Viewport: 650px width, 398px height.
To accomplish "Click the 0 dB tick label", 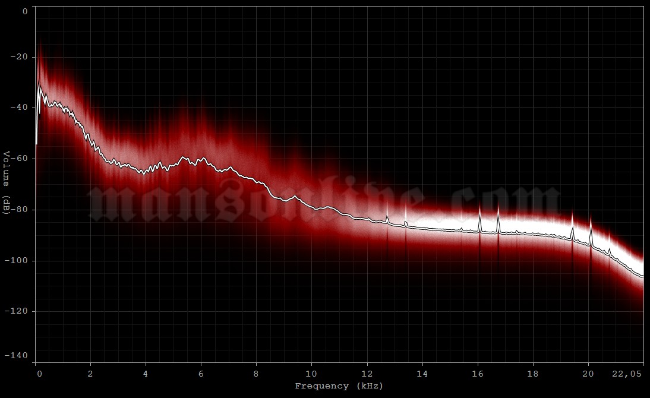I will [x=24, y=10].
